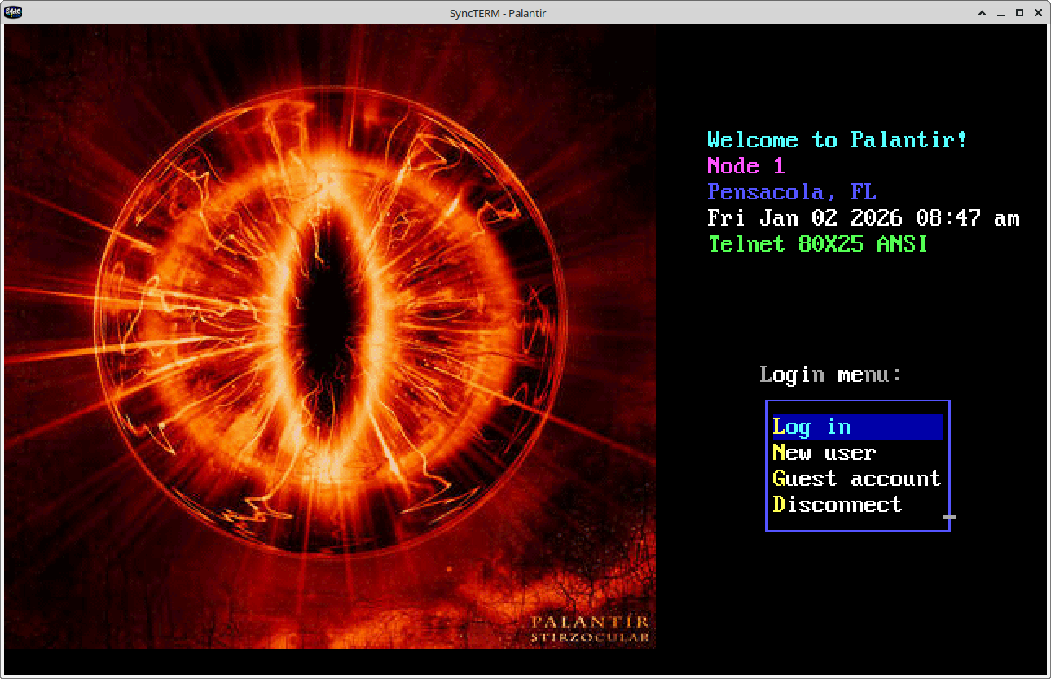This screenshot has height=679, width=1051.
Task: Click the PALANTIR logo text on artwork
Action: [589, 623]
